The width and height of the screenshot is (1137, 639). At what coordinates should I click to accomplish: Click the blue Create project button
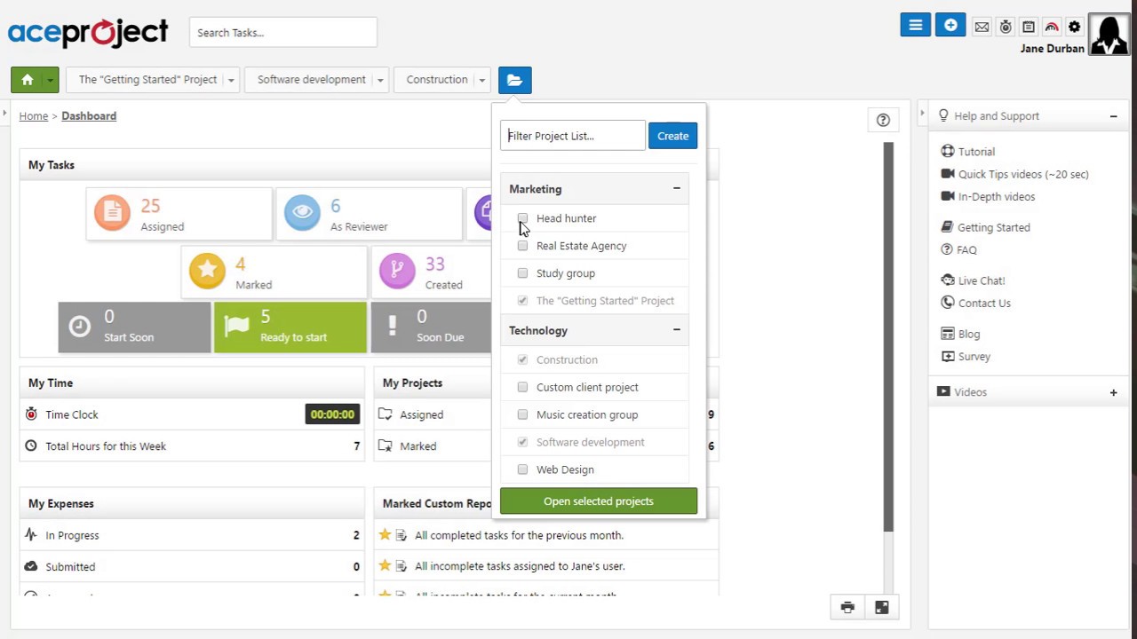[x=672, y=136]
